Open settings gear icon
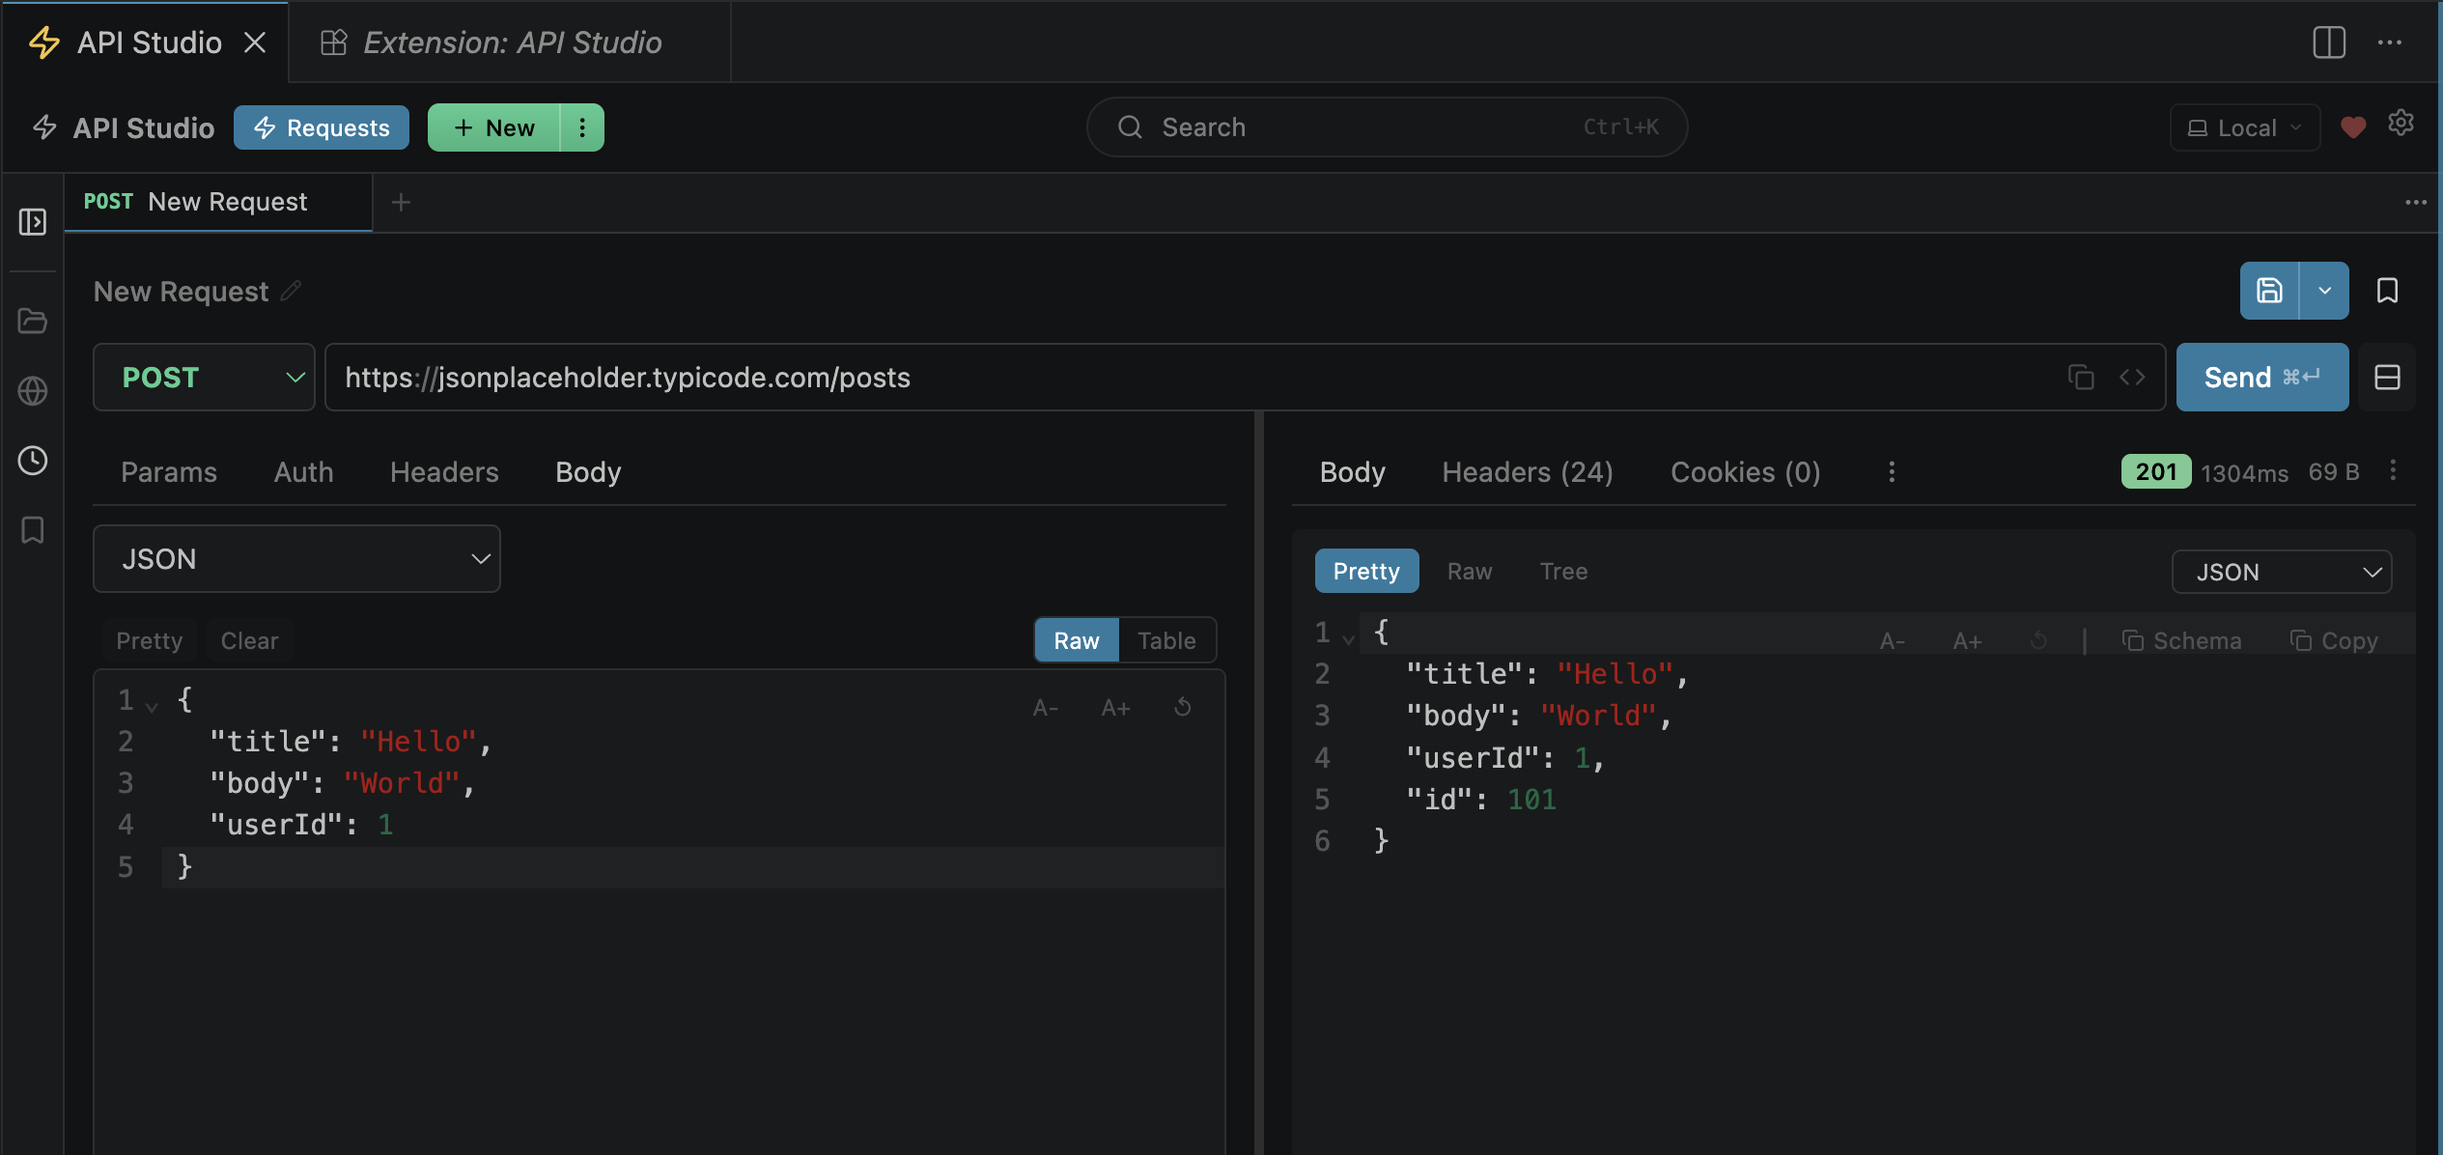This screenshot has height=1155, width=2443. click(x=2401, y=124)
